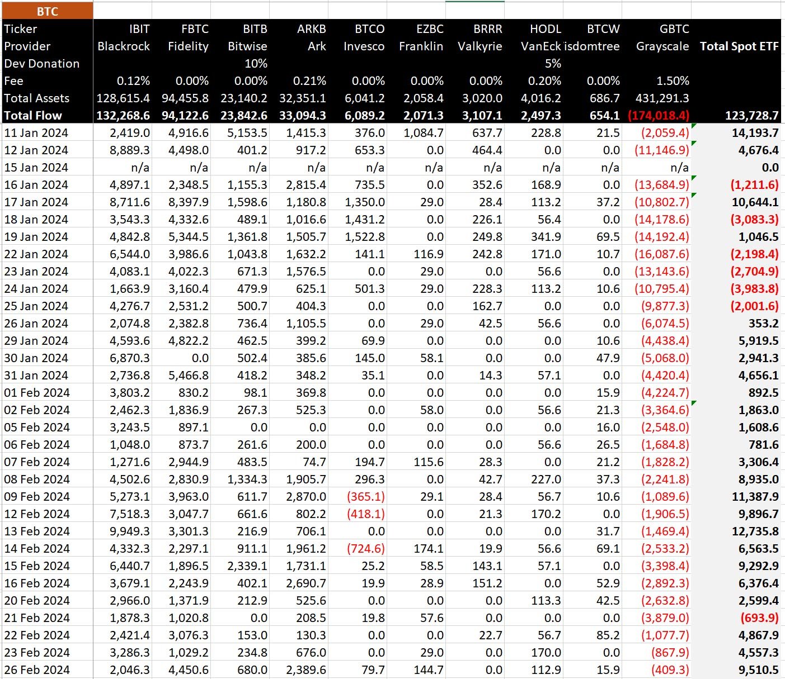Pick the EZBC ticker cell

point(430,29)
